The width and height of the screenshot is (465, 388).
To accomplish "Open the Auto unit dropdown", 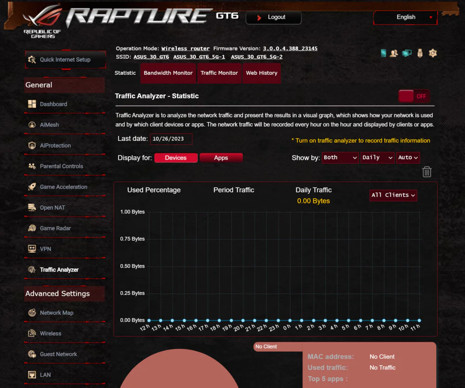I will coord(408,158).
